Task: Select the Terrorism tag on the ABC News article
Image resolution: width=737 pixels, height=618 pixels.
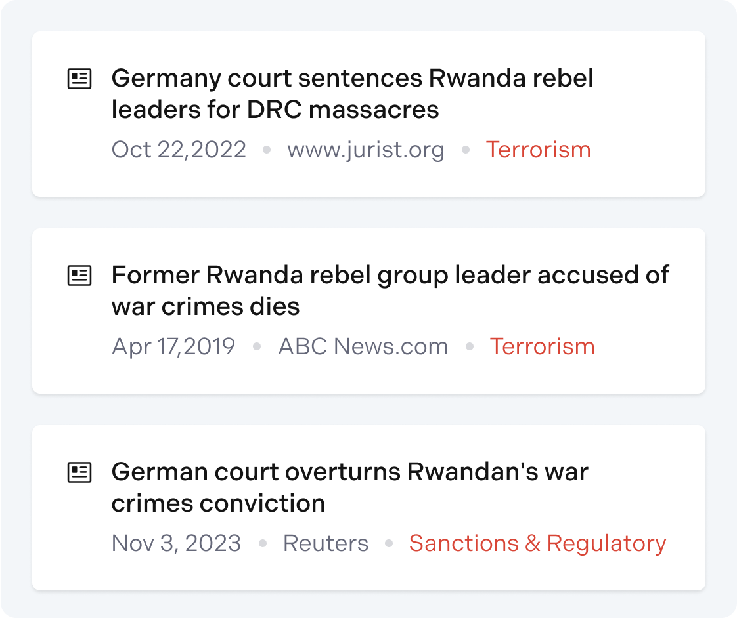Action: (x=542, y=346)
